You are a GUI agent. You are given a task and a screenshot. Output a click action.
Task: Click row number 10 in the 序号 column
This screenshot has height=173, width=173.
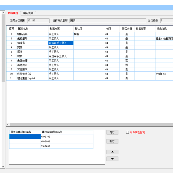(x=12, y=74)
